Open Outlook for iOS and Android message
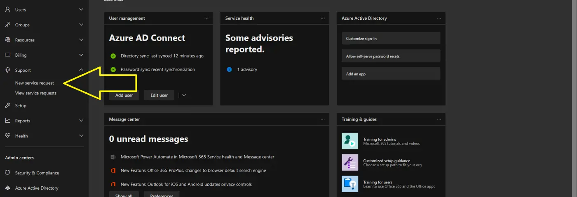The image size is (577, 197). click(186, 184)
